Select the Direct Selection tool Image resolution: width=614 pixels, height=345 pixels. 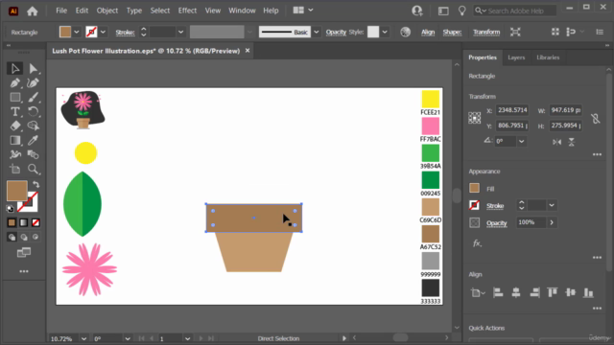coord(34,69)
